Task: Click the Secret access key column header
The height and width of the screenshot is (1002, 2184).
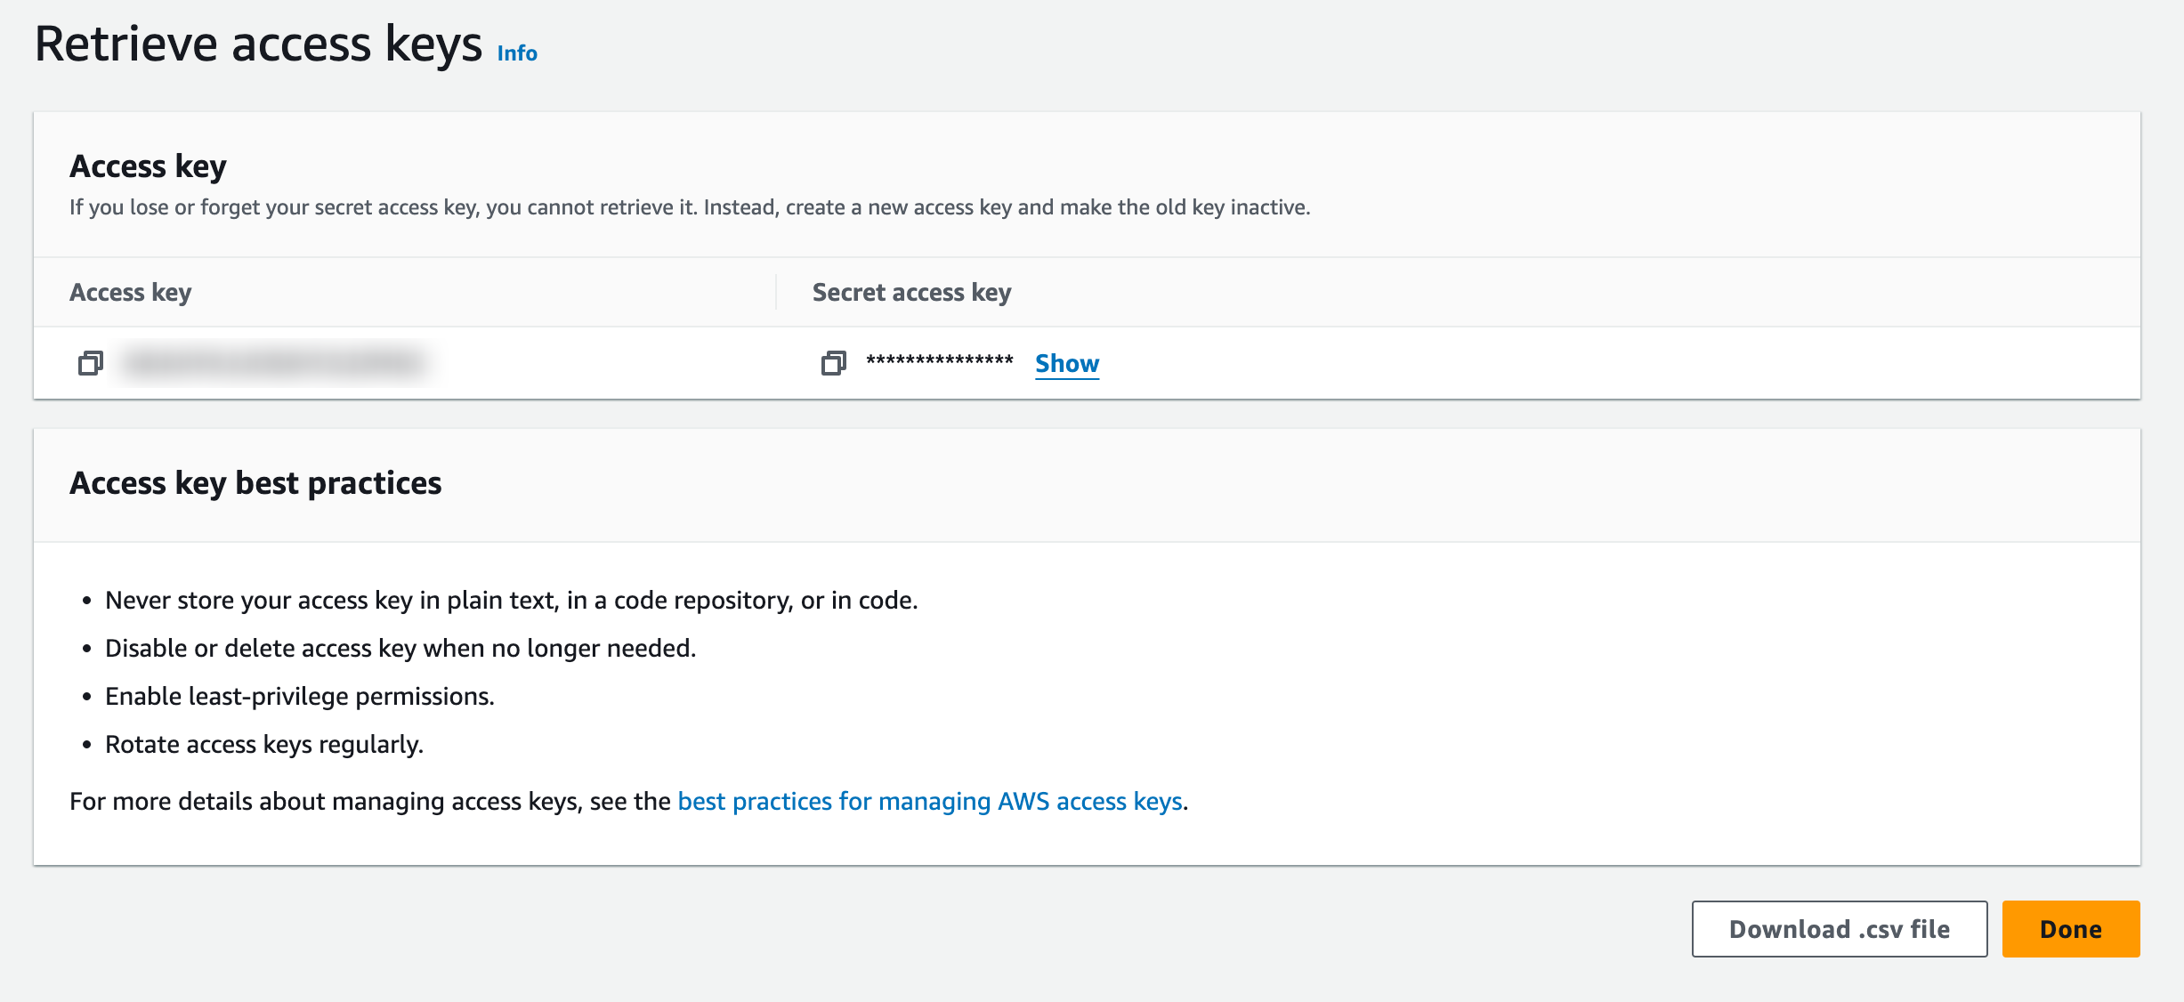Action: coord(911,292)
